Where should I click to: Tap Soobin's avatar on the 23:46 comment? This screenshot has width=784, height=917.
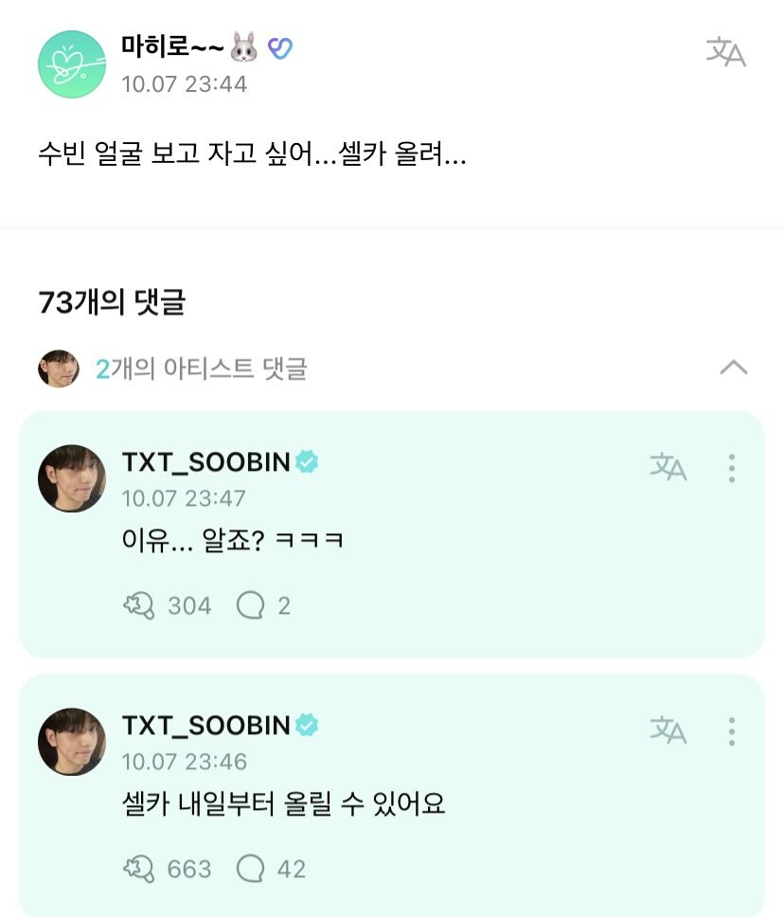(x=72, y=742)
